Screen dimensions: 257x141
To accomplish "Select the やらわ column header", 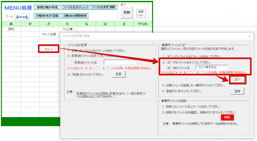I will coord(143,24).
